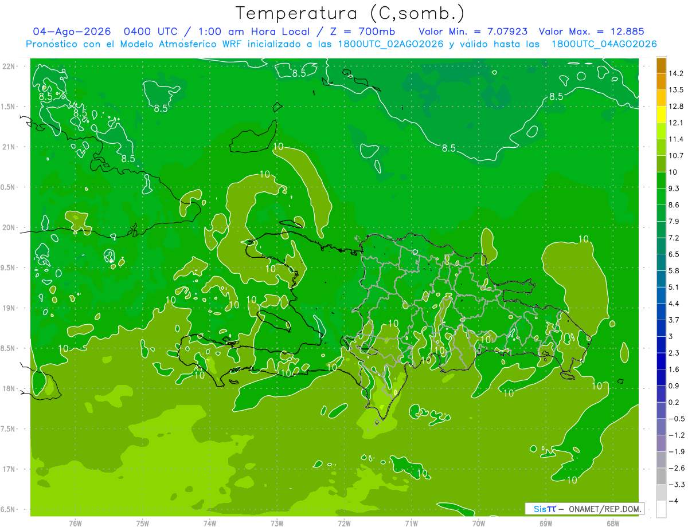Screen dimensions: 688x531
Task: Pick the dark blue swatch between 0.9 and 1.6
Action: click(x=661, y=377)
